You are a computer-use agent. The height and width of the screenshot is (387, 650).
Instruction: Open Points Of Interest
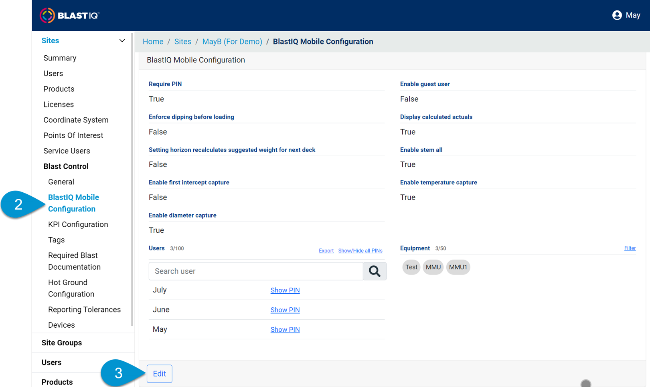click(x=73, y=135)
